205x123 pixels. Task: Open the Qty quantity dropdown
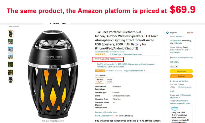pyautogui.click(x=174, y=66)
